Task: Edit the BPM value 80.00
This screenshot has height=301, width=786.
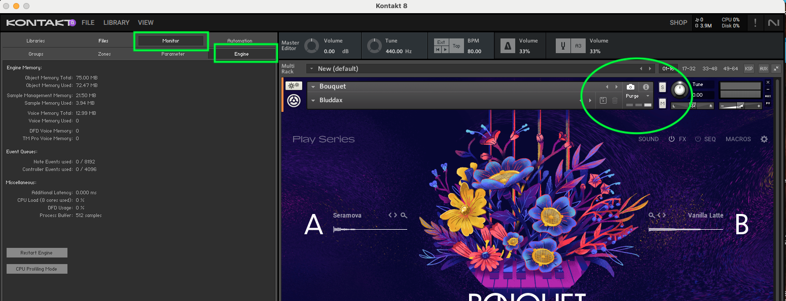Action: pyautogui.click(x=475, y=52)
